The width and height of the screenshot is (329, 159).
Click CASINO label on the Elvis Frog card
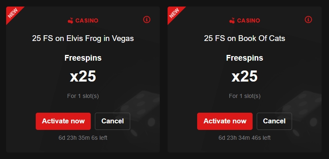click(87, 20)
